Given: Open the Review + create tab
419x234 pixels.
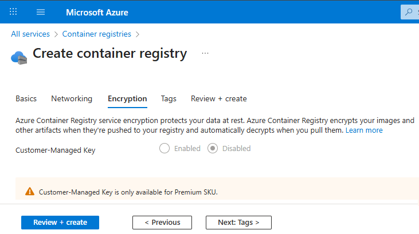Looking at the screenshot, I should (218, 98).
